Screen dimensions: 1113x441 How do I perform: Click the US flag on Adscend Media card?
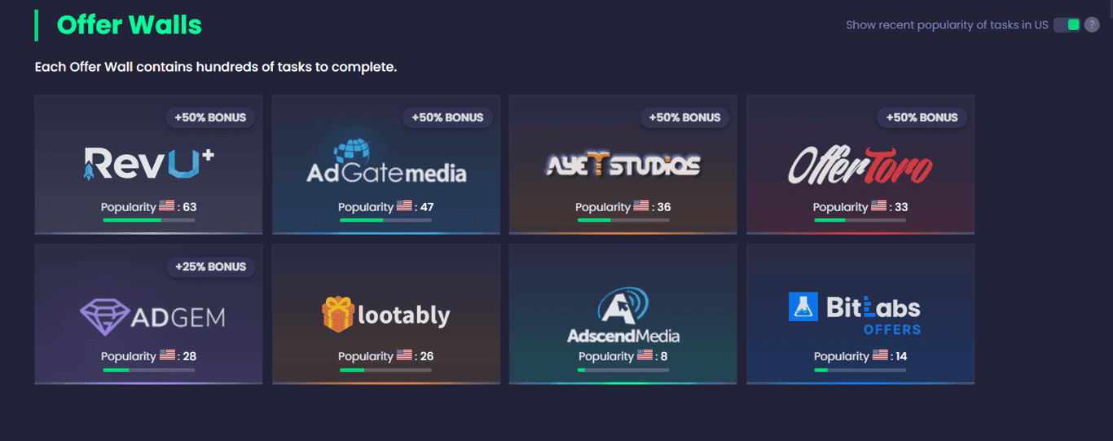pos(644,355)
